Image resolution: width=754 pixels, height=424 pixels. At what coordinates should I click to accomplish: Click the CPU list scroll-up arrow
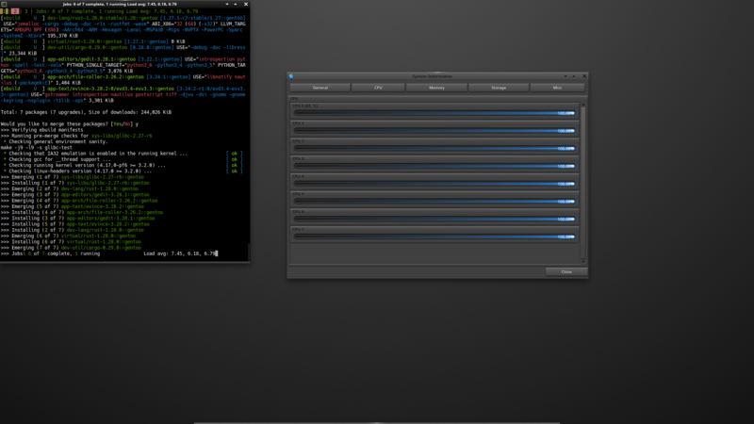583,105
